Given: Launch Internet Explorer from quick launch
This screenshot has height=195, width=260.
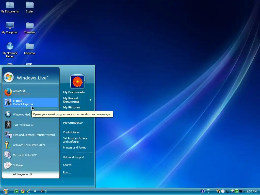Looking at the screenshot, I should click(29, 191).
